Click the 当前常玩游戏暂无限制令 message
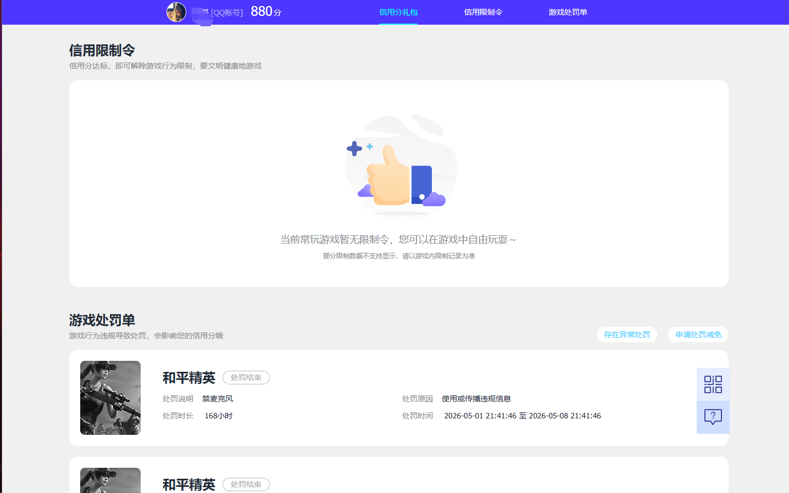Image resolution: width=789 pixels, height=493 pixels. tap(398, 240)
